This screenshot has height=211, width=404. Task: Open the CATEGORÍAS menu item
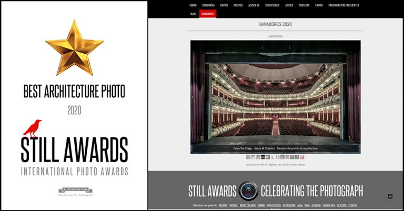[x=208, y=5]
